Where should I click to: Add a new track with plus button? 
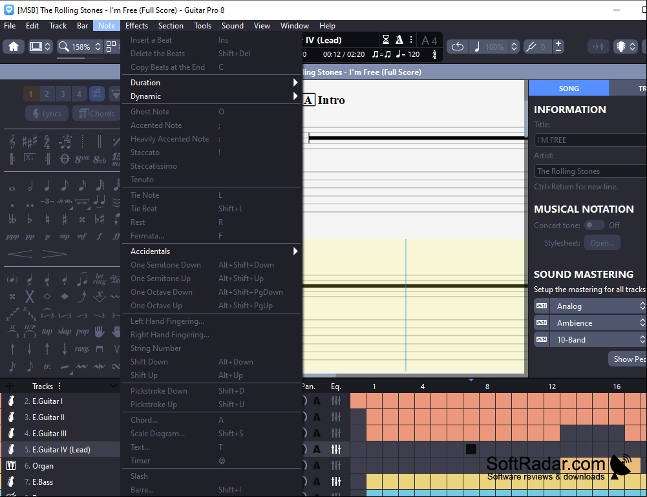point(10,386)
